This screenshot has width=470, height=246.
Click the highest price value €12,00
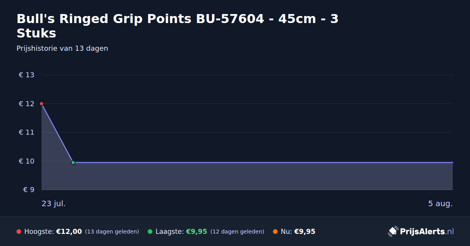click(x=69, y=232)
